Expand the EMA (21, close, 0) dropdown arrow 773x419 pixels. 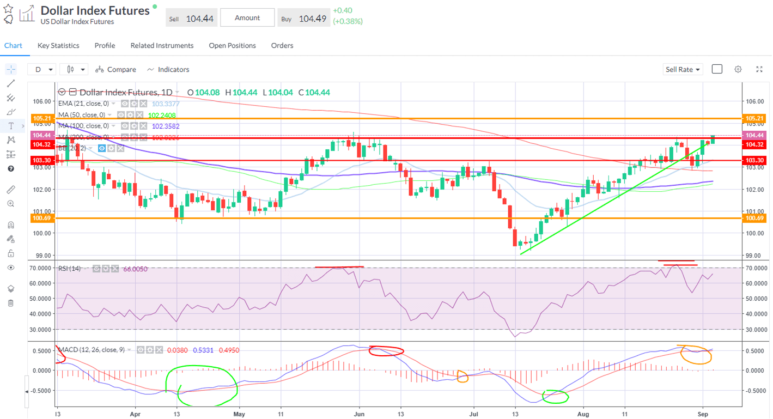113,104
